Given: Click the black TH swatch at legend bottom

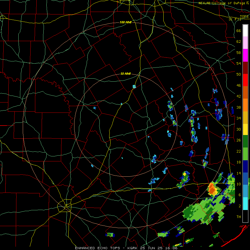Looking at the screenshot, I should point(245,216).
